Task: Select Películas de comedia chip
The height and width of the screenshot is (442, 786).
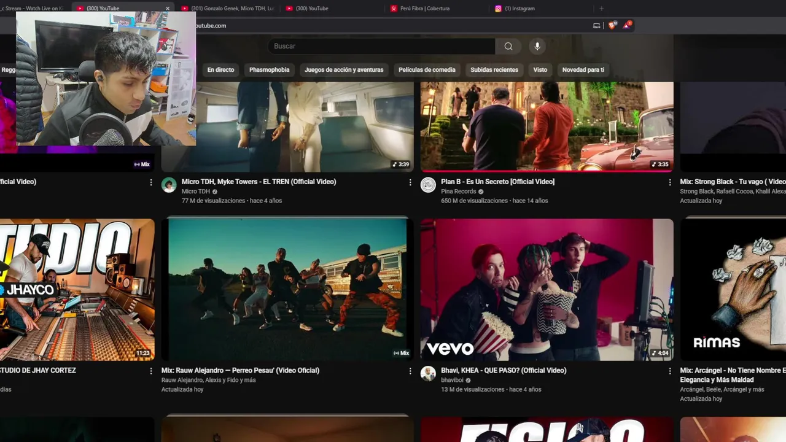Action: pos(427,70)
